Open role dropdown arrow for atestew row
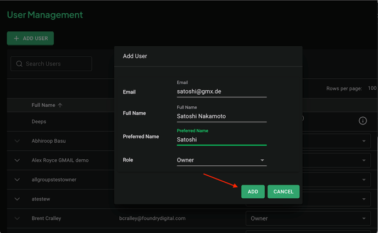 364,199
